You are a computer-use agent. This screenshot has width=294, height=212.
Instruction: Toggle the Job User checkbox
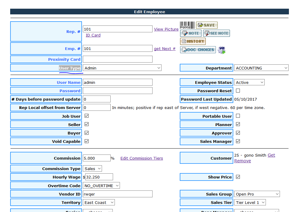point(87,116)
